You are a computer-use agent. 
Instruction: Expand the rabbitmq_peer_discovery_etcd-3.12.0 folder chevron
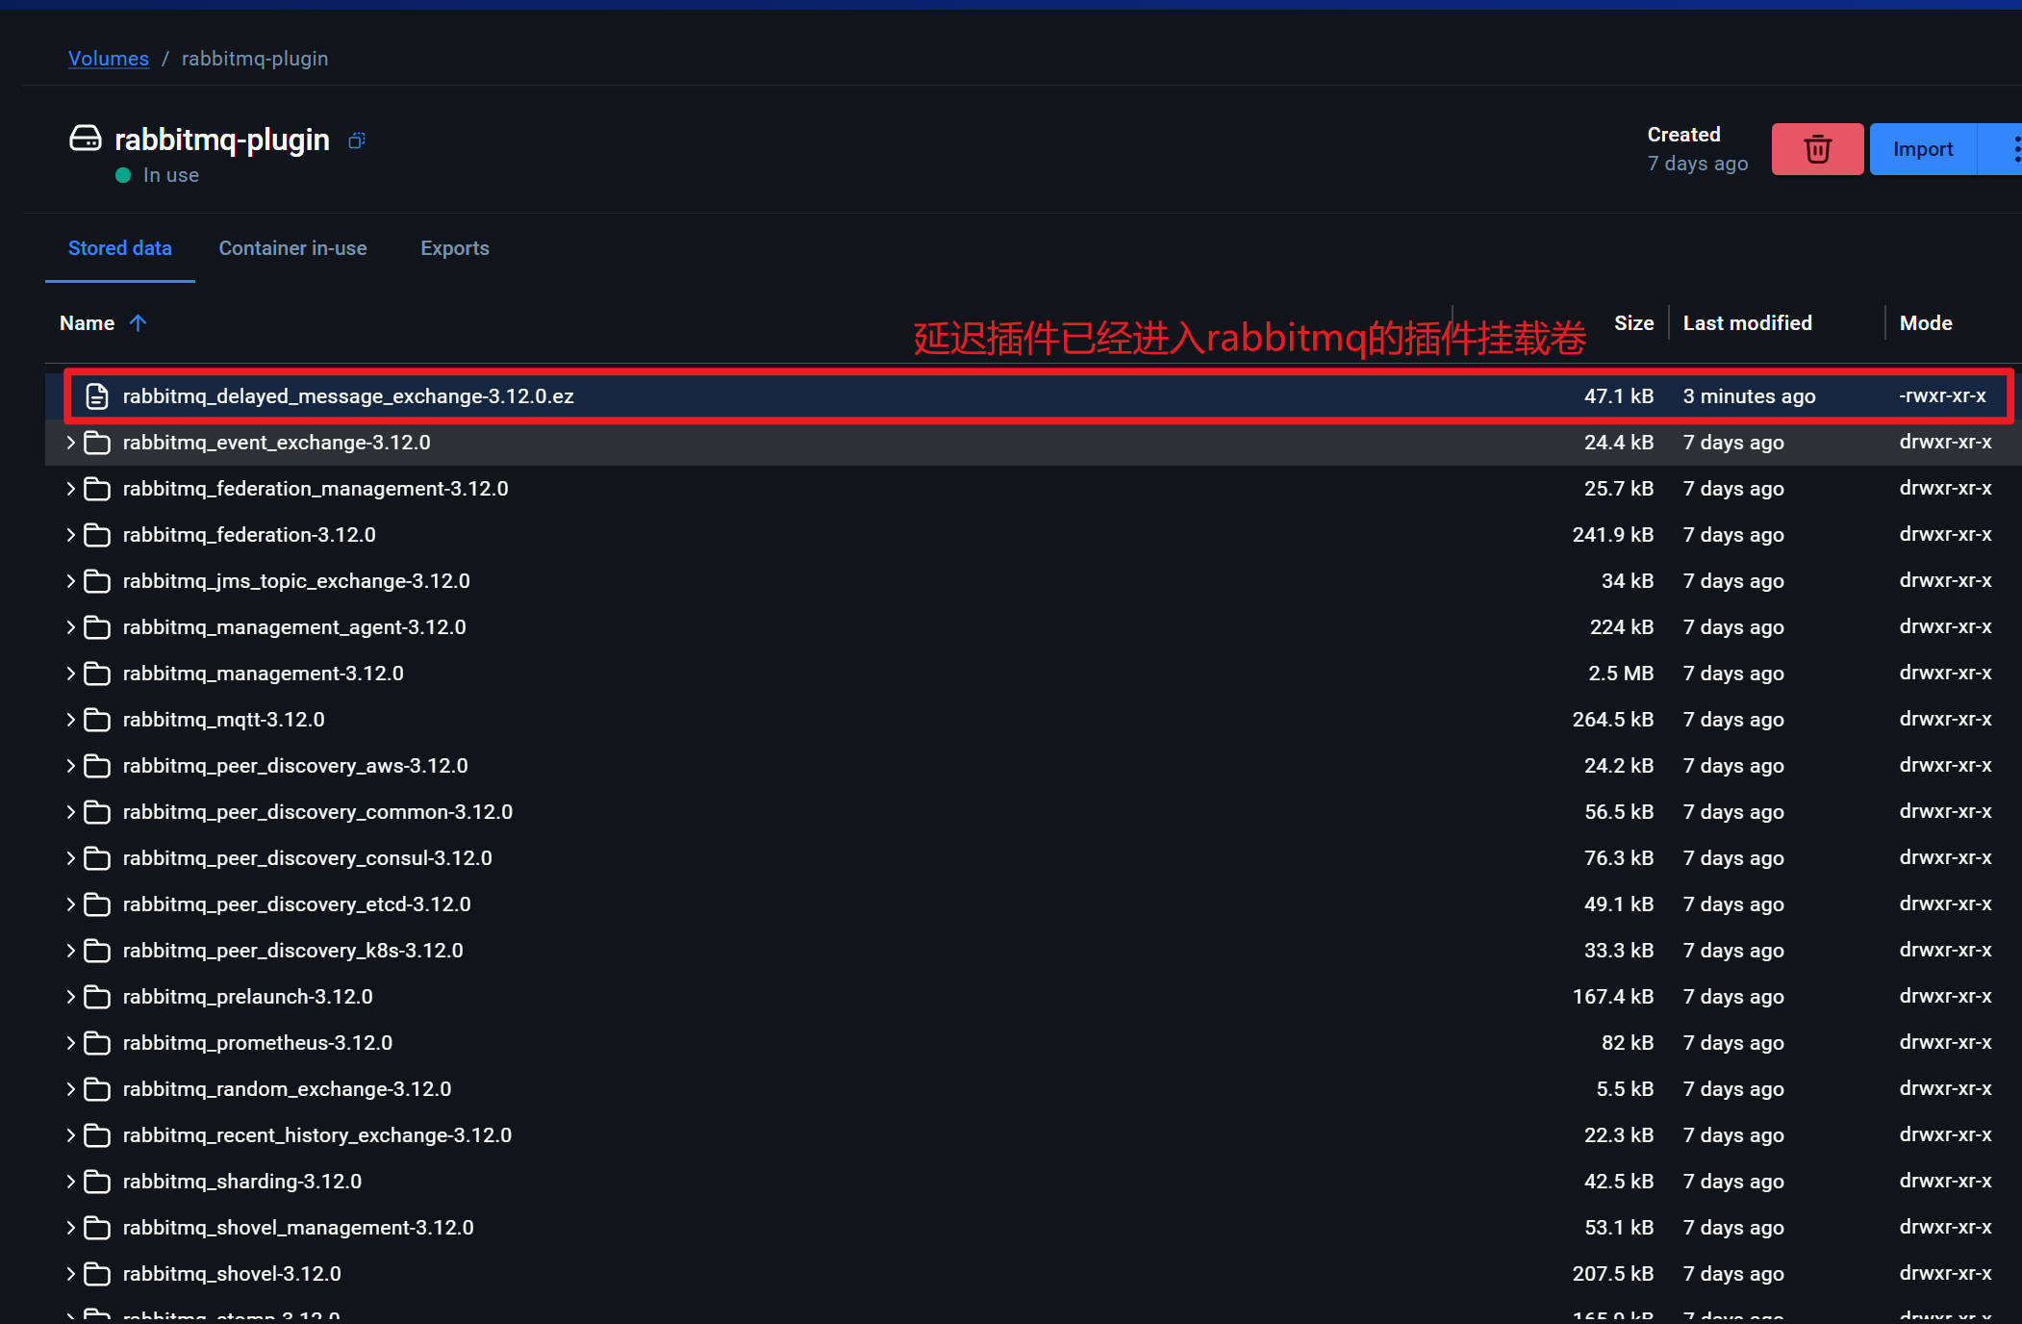click(x=70, y=904)
